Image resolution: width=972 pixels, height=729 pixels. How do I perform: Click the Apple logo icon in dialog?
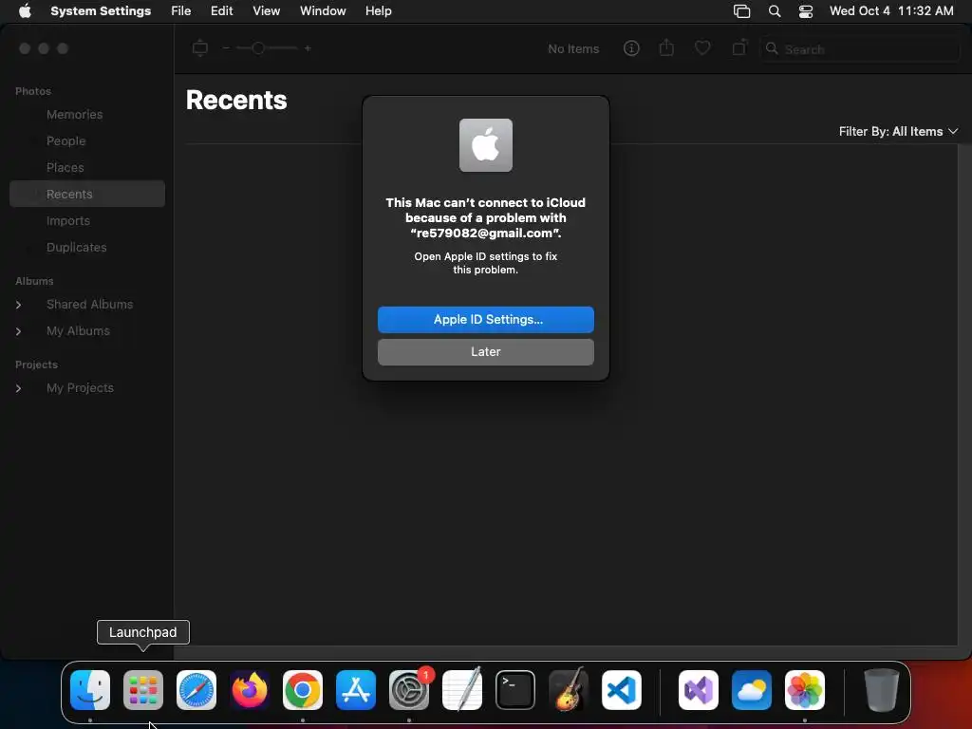pyautogui.click(x=485, y=145)
